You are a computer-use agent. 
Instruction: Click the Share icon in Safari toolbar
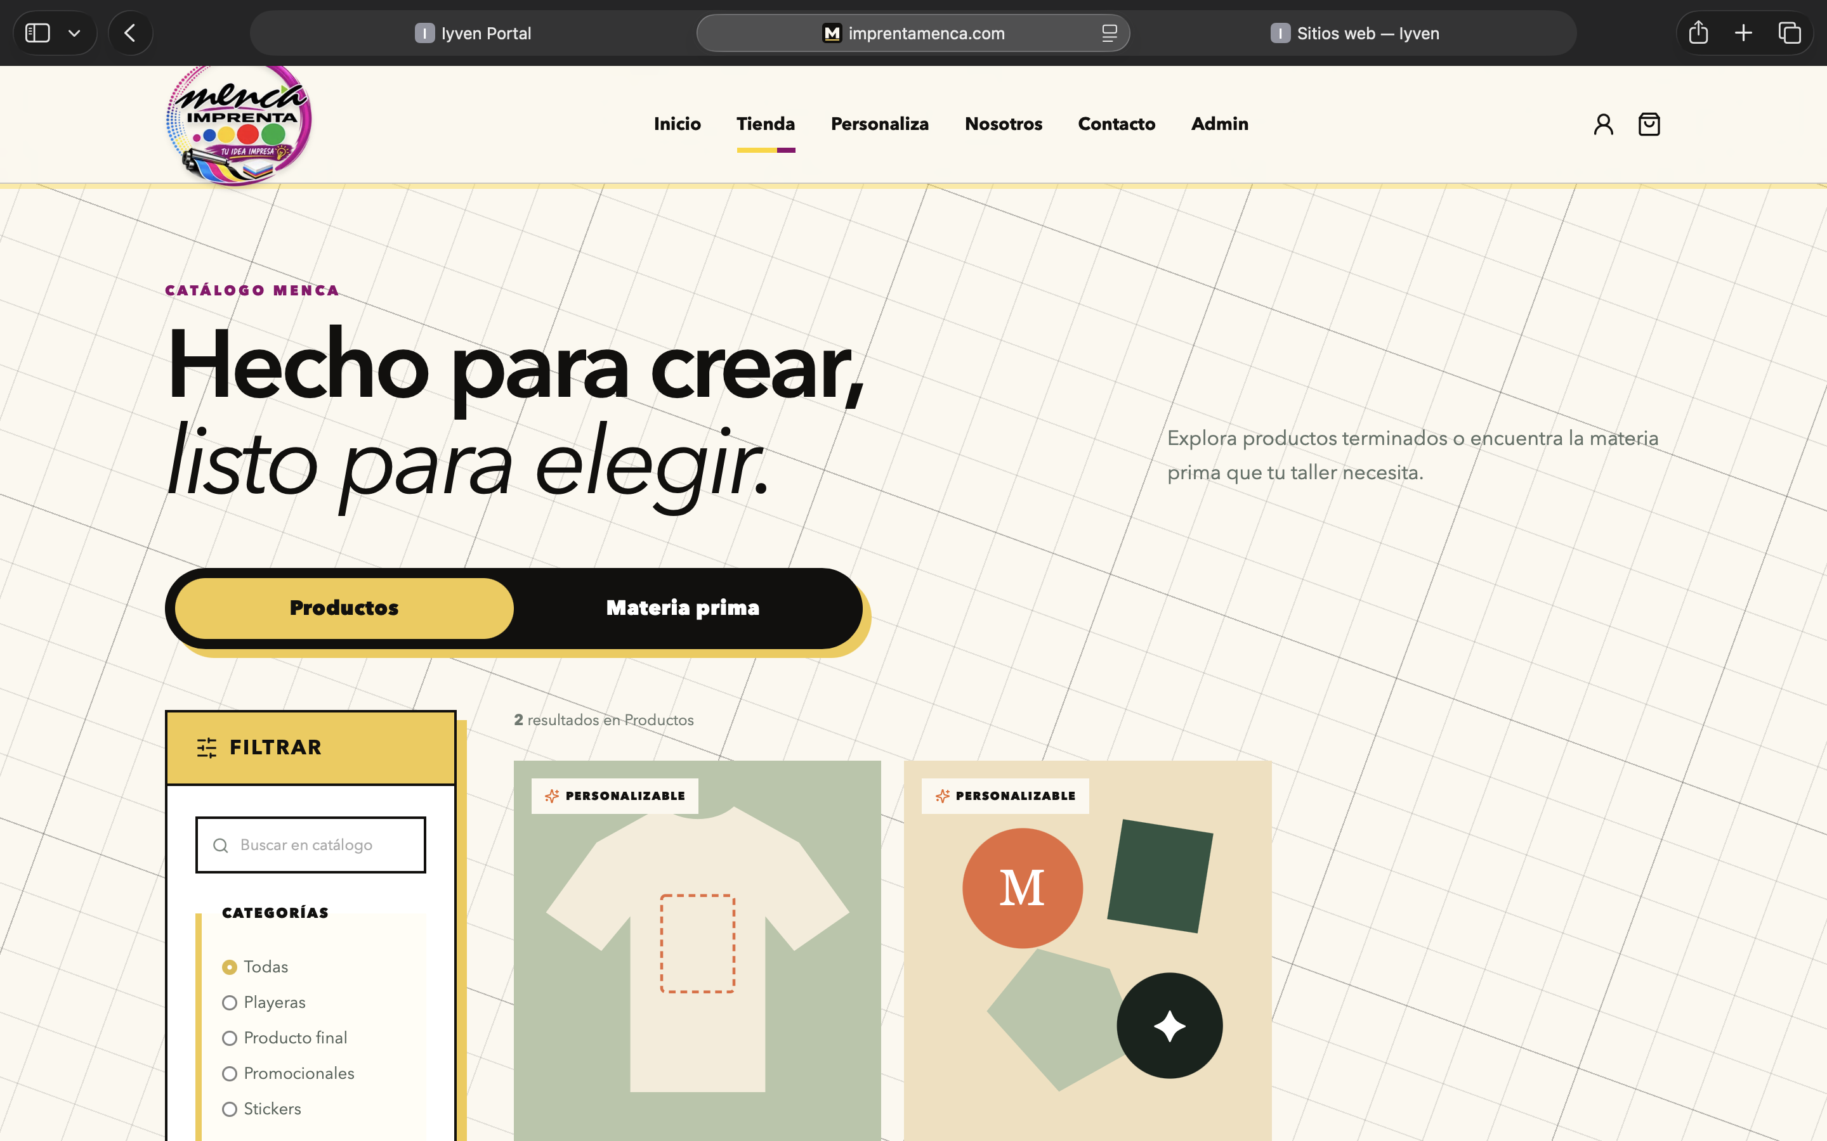(x=1698, y=33)
